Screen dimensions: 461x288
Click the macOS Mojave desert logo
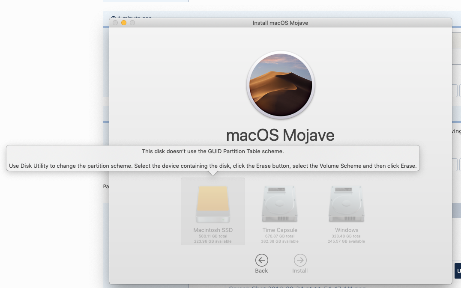click(281, 85)
